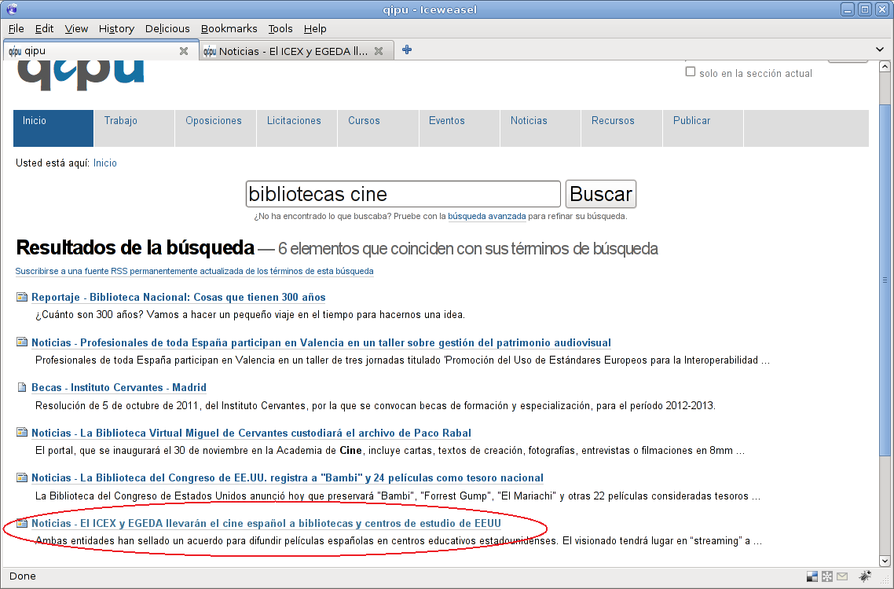Image resolution: width=894 pixels, height=589 pixels.
Task: Click the Iceweasel window menu icon in the title bar
Action: (x=12, y=9)
